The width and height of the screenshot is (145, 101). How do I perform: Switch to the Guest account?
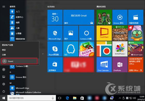[19, 61]
